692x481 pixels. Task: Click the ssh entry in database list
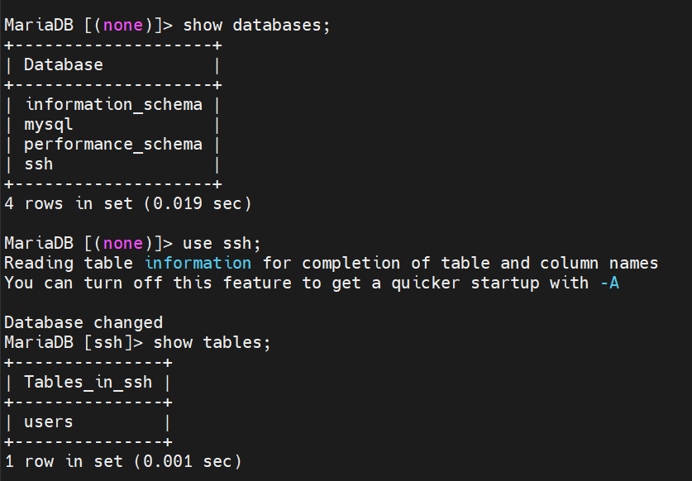pos(39,164)
